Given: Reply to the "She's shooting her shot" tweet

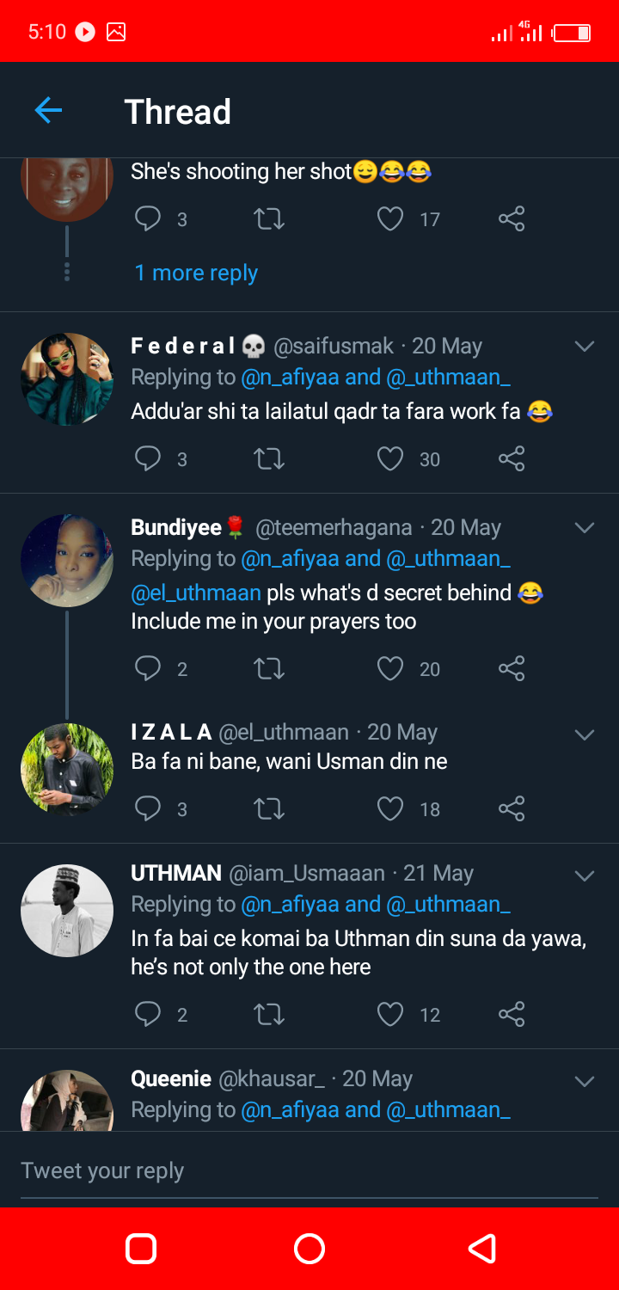Looking at the screenshot, I should pyautogui.click(x=148, y=219).
